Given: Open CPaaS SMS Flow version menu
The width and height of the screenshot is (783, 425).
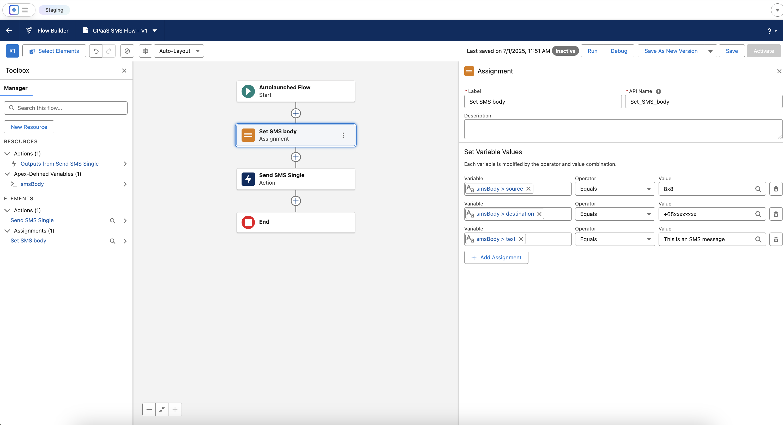Looking at the screenshot, I should click(155, 31).
